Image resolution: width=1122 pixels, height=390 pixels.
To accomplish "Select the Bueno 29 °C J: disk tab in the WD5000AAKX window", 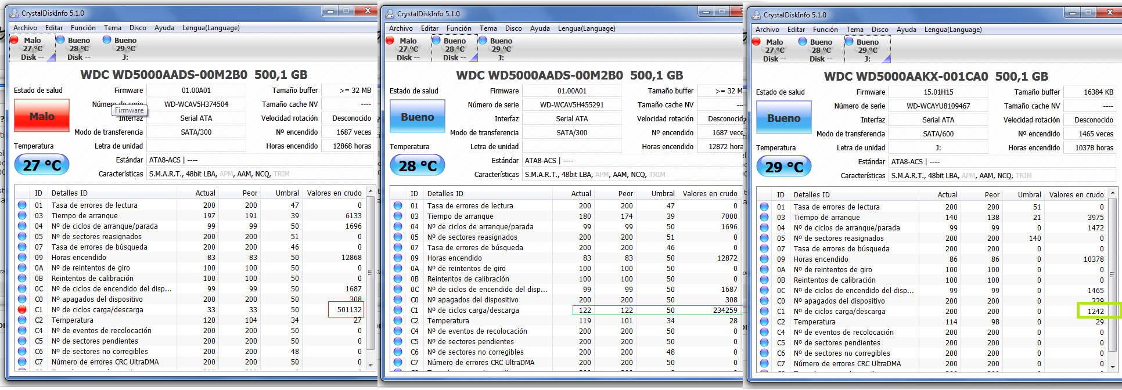I will 867,50.
